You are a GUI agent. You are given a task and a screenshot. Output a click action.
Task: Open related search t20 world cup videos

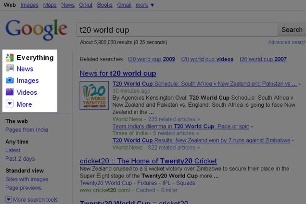coord(207,59)
